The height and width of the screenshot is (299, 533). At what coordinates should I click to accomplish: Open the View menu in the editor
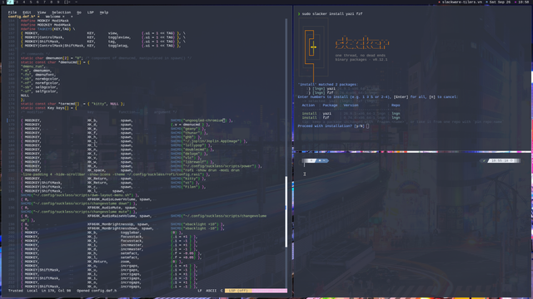[42, 12]
